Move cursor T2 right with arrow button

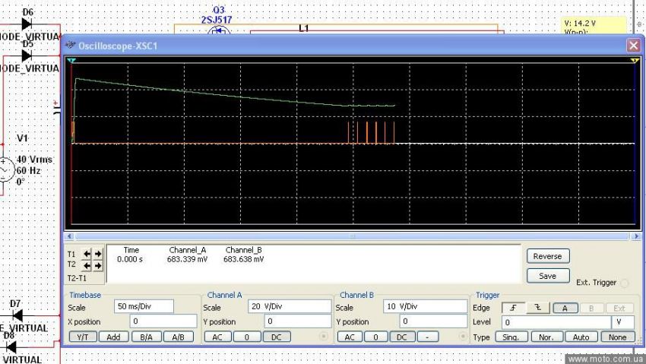coord(98,266)
